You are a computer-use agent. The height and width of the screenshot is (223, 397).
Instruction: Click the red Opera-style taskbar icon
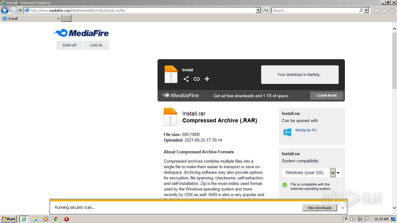66,219
